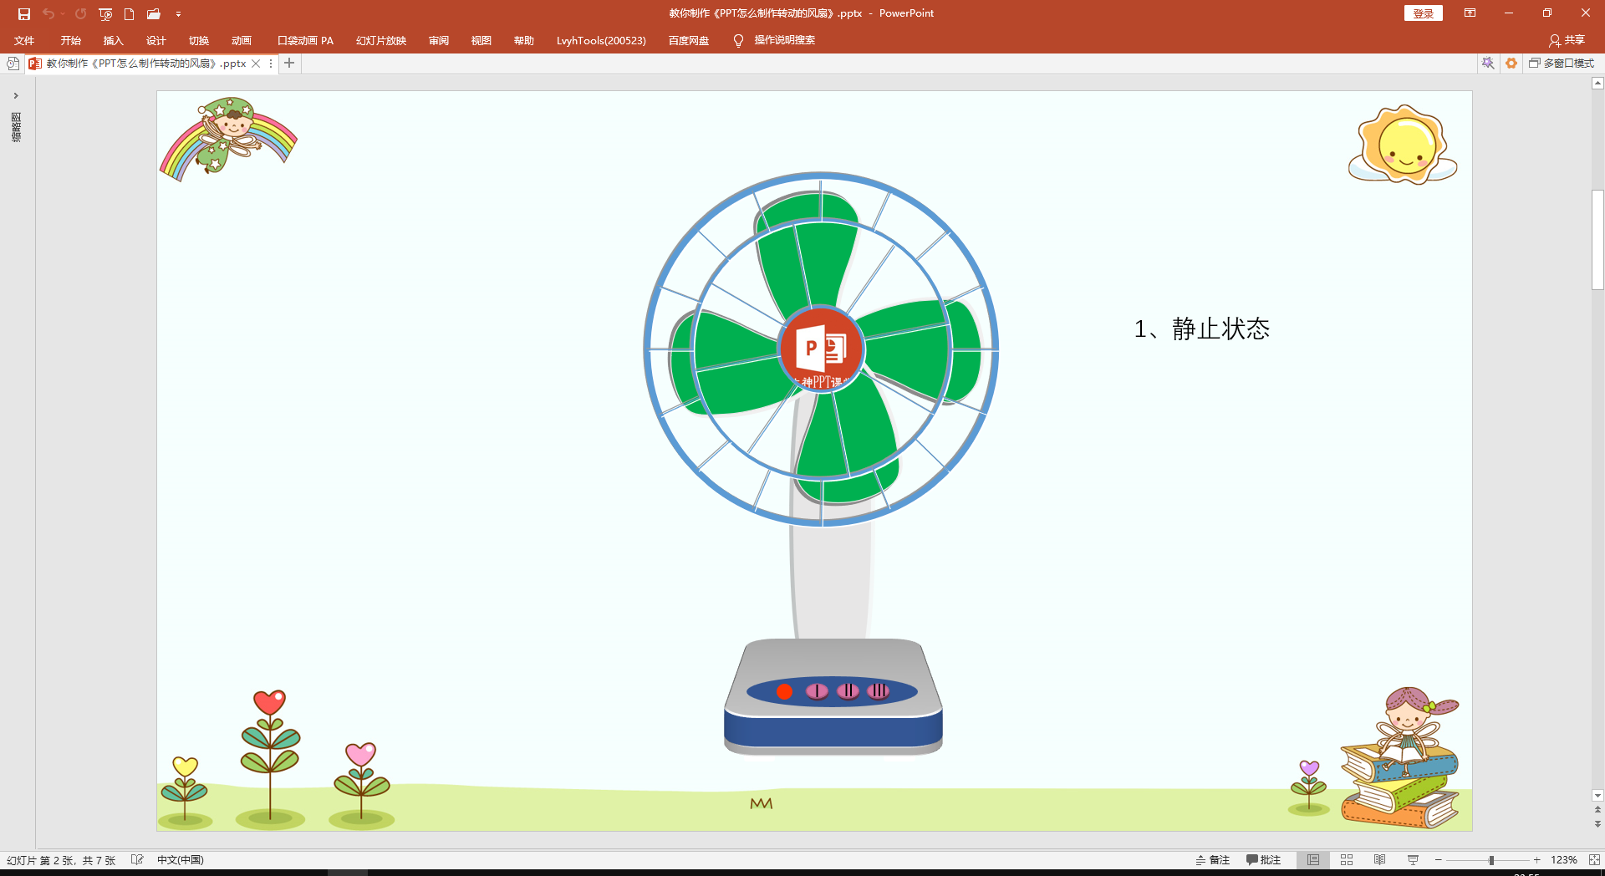
Task: Expand the collapsed slide thumbnail pane
Action: (x=16, y=96)
